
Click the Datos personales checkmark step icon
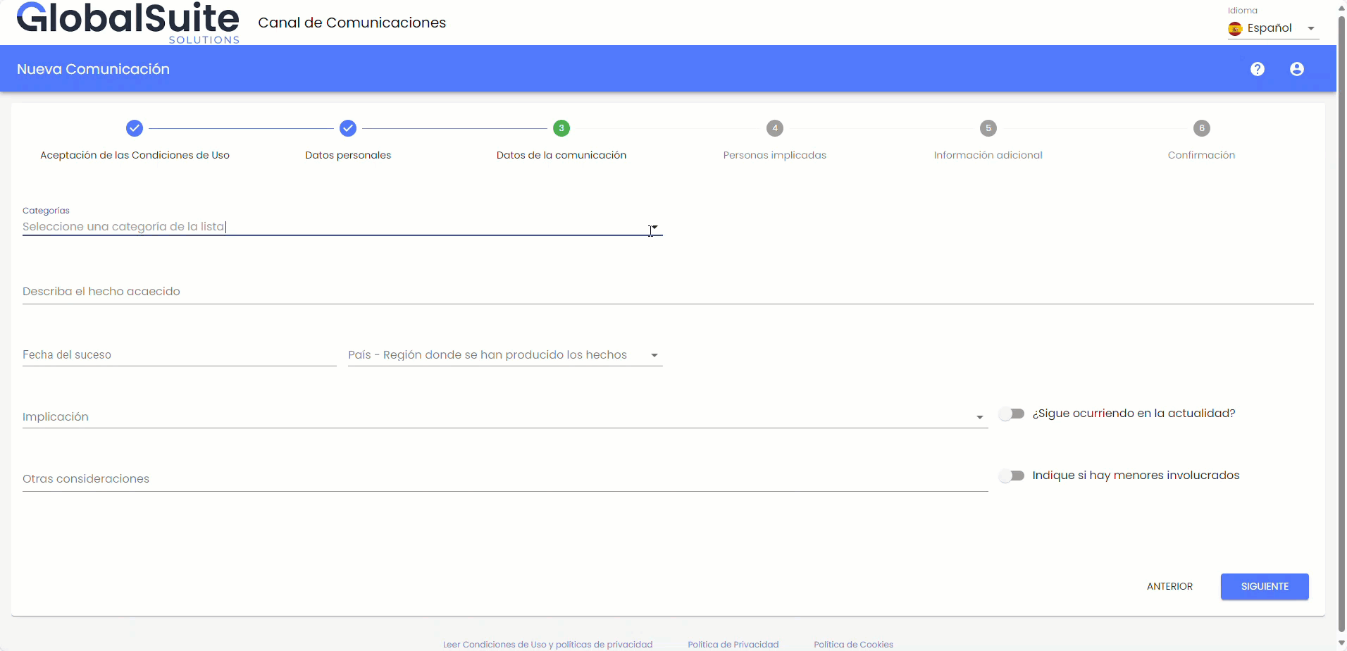point(348,128)
